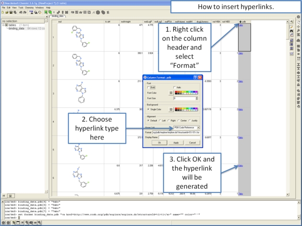Enable the Bold checkbox
The width and height of the screenshot is (302, 226).
pos(149,87)
